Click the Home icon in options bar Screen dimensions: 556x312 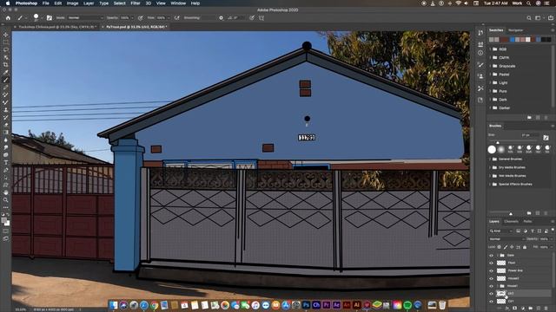(x=8, y=17)
